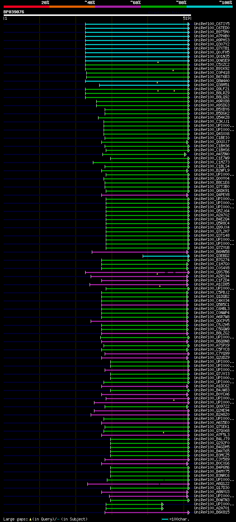
Task: Select the UniRef100_B6K815 label
Action: tap(212, 512)
